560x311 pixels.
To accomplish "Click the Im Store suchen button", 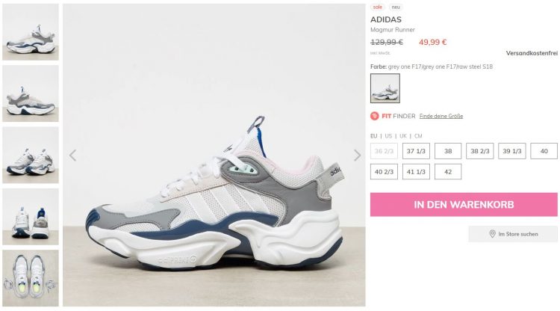I will pyautogui.click(x=513, y=234).
